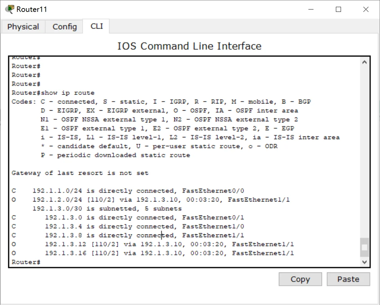
Task: Click the '* - candidate default' line
Action: click(x=159, y=146)
